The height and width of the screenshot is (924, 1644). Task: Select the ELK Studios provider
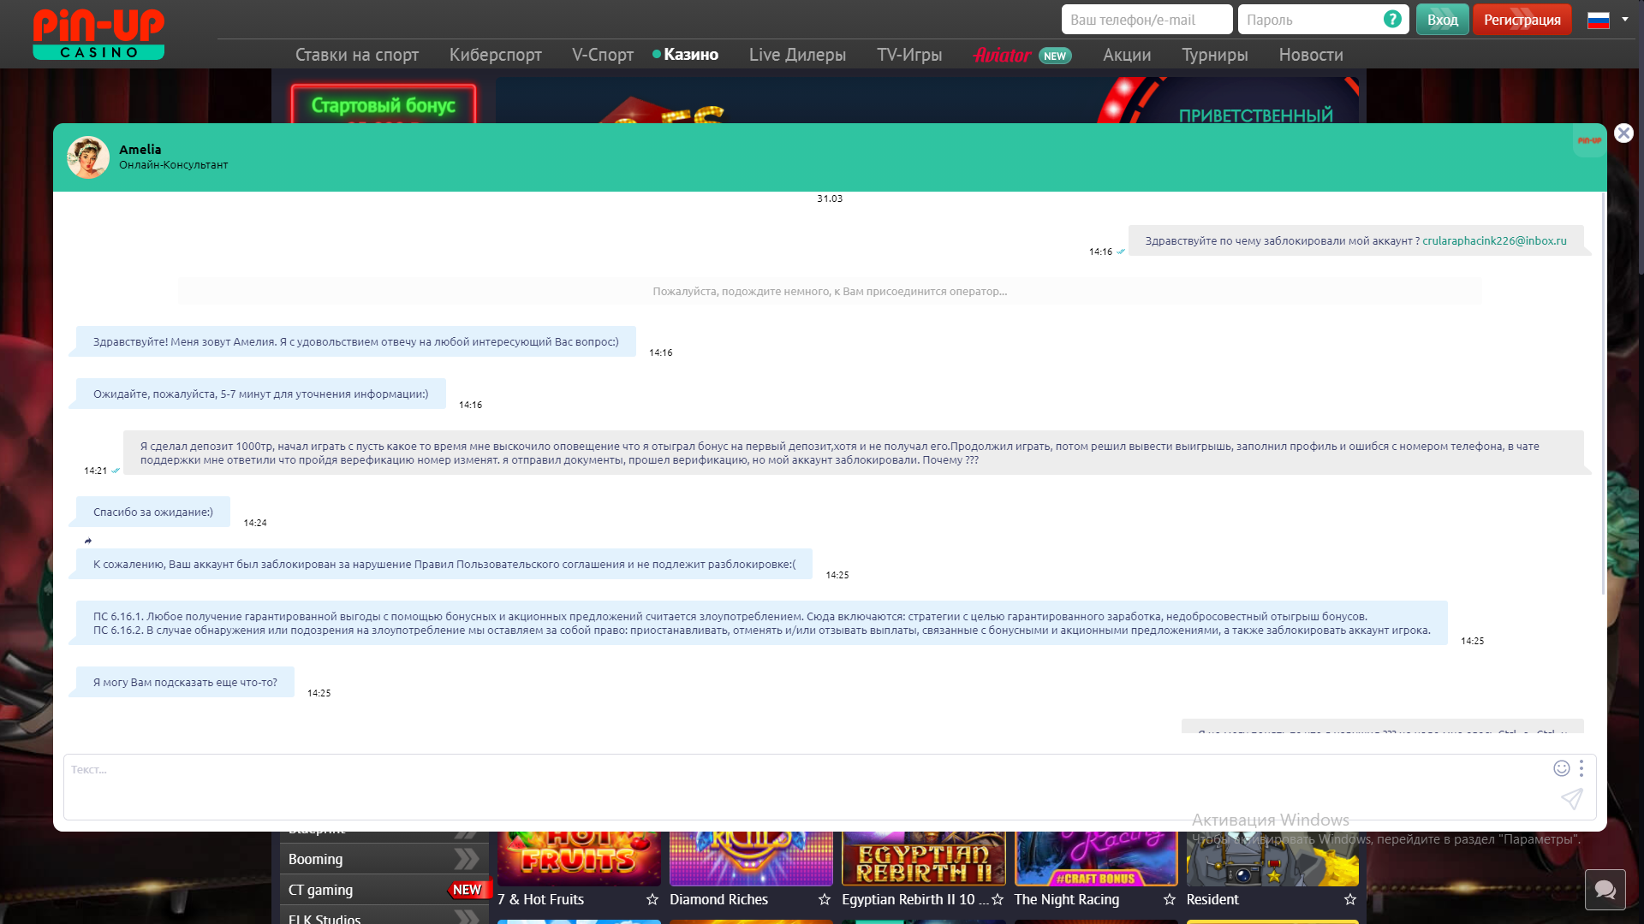coord(384,915)
